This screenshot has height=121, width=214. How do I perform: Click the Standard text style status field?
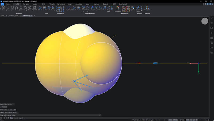(x=140, y=120)
